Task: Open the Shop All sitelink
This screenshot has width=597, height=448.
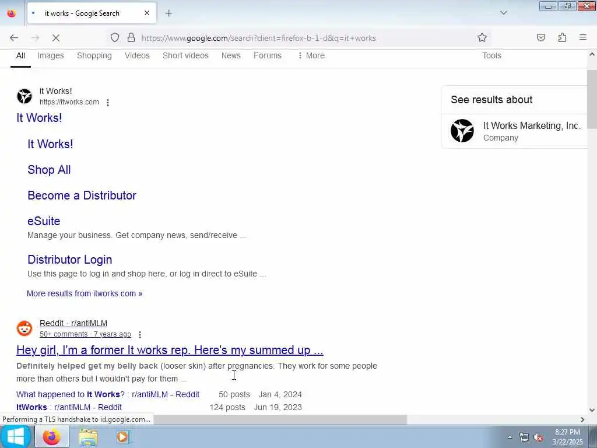Action: coord(49,170)
